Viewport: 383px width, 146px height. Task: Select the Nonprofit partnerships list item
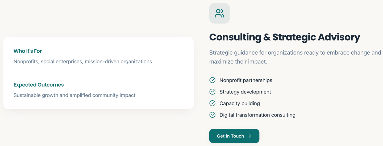[x=246, y=80]
